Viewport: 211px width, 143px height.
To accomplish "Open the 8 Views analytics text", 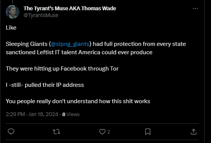I will coord(71,114).
